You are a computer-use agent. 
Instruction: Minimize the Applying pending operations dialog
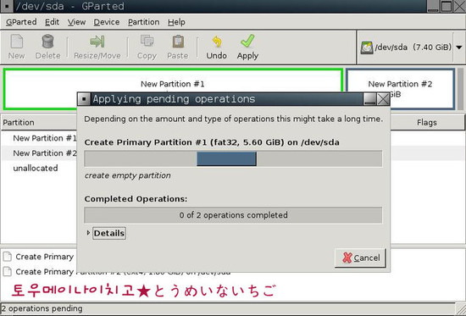click(369, 99)
